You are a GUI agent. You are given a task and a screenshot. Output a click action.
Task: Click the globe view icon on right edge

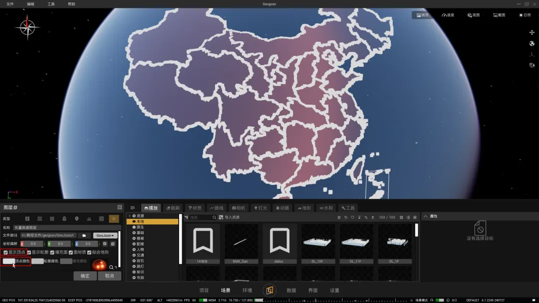(532, 43)
